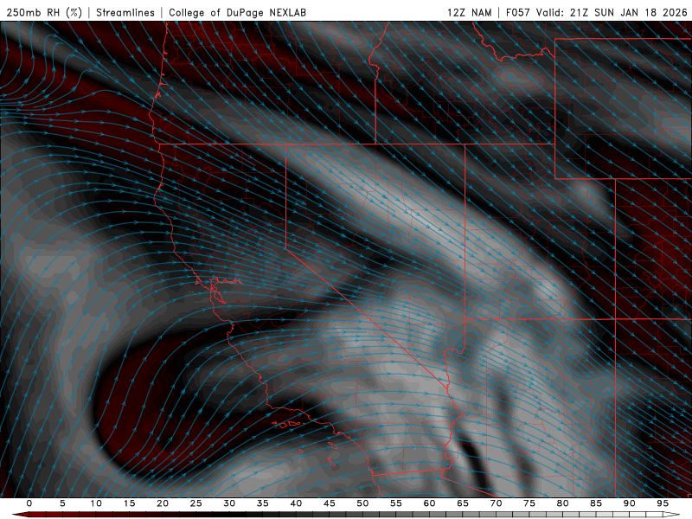Click the '0' value on the color scale
This screenshot has height=519, width=692.
coord(29,503)
